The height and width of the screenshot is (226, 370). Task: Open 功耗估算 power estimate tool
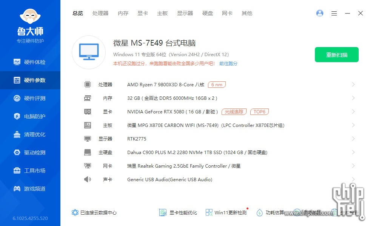[x=270, y=212]
